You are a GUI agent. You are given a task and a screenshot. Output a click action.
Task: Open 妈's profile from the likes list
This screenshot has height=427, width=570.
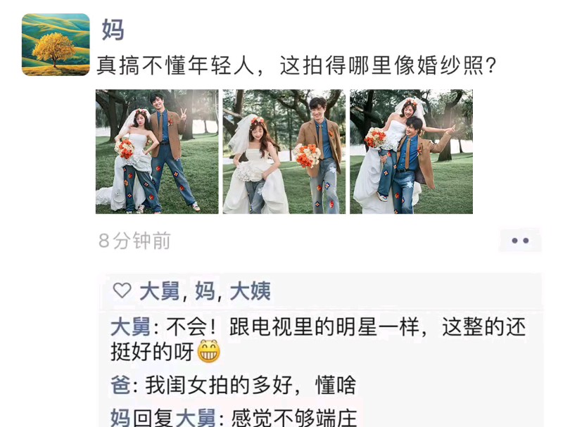pos(205,291)
